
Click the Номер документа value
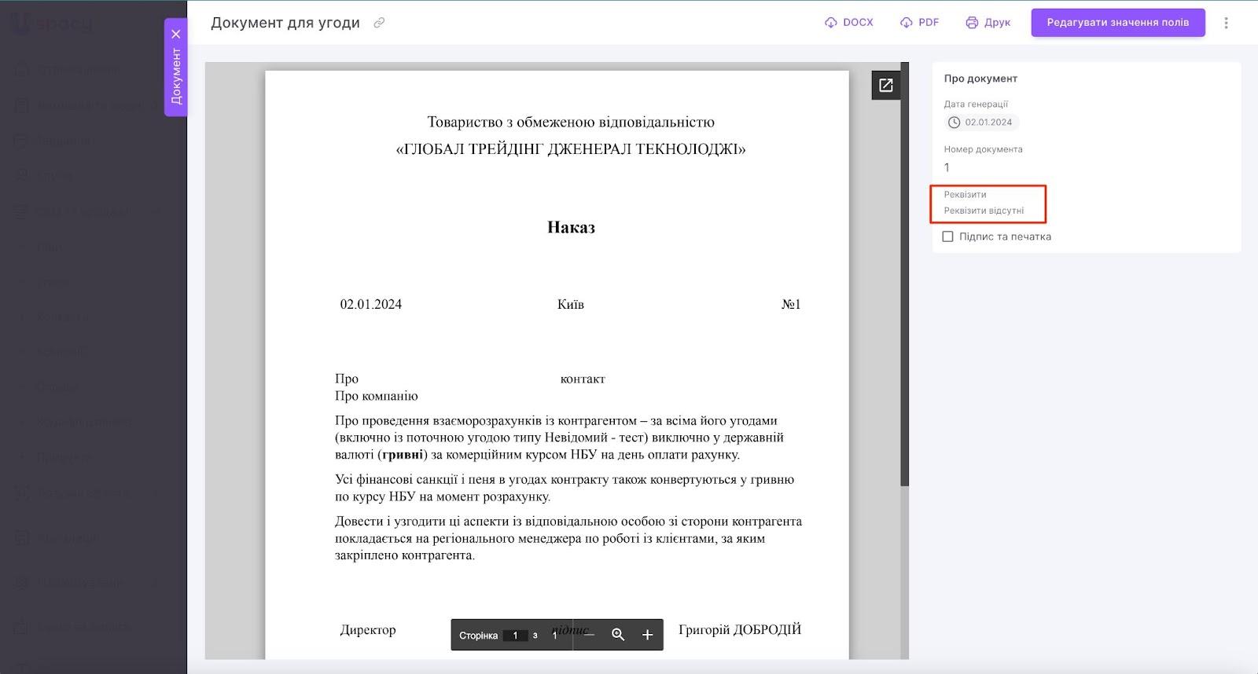(x=947, y=167)
